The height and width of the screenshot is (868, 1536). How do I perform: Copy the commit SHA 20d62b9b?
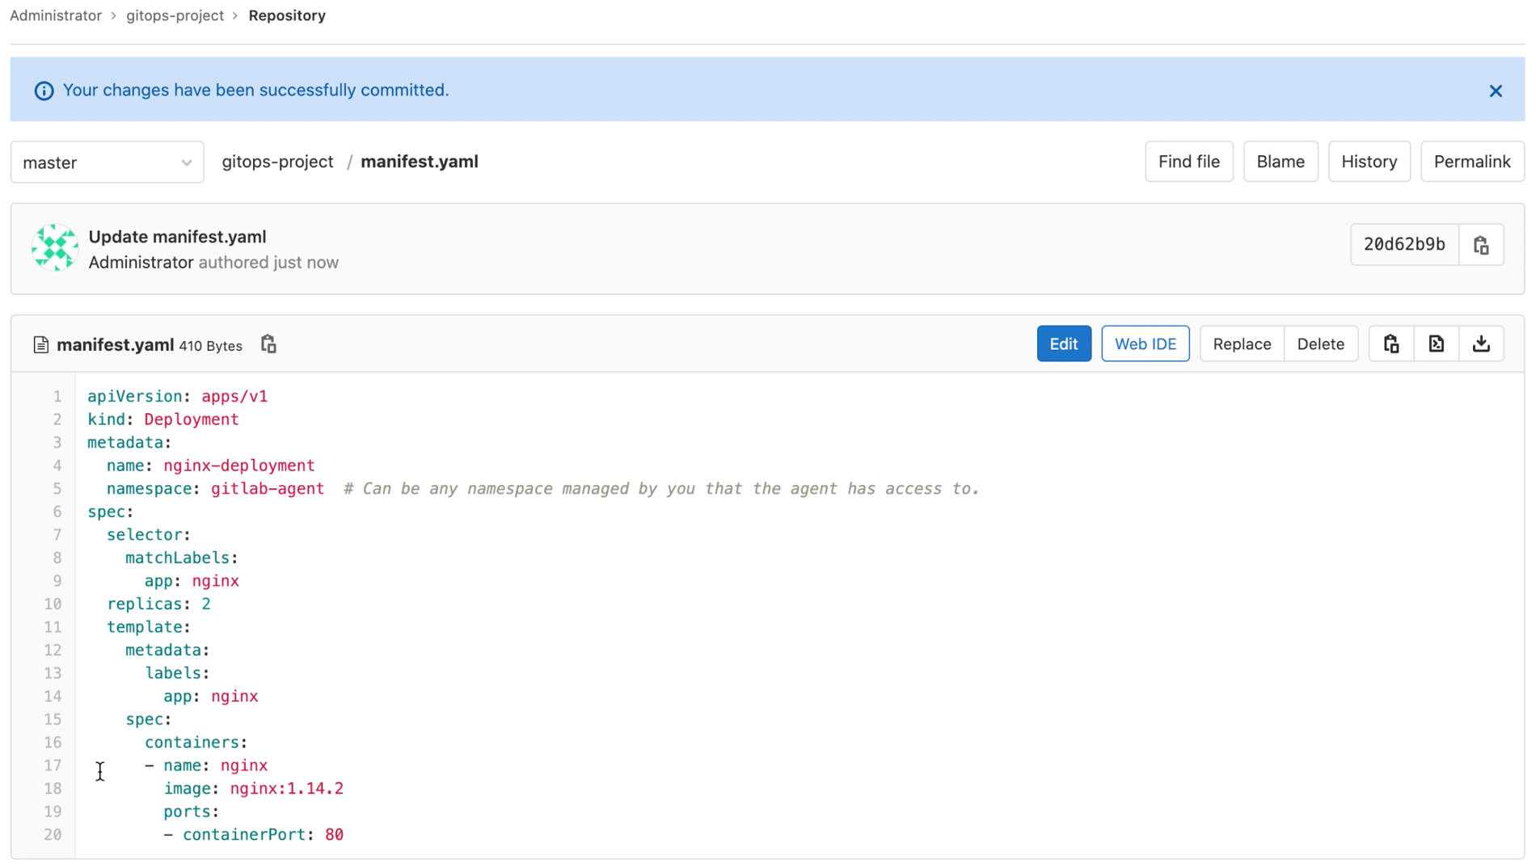coord(1482,244)
